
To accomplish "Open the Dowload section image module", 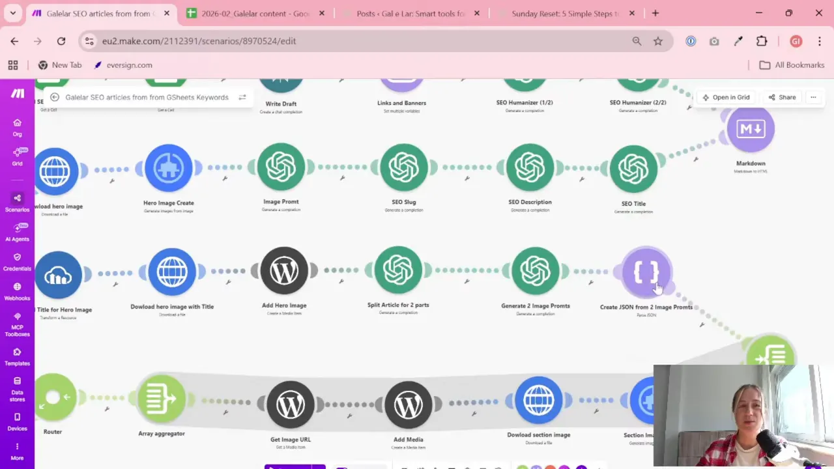I will [x=538, y=400].
